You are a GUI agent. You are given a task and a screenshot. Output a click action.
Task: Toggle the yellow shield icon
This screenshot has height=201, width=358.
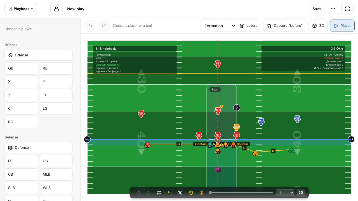201,193
